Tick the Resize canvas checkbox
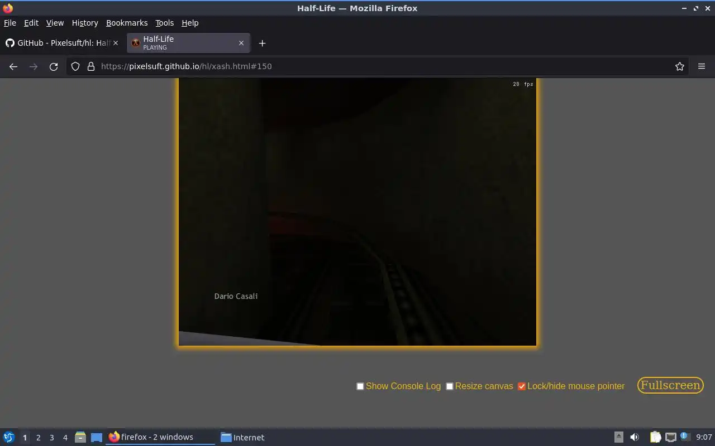The height and width of the screenshot is (446, 715). point(450,386)
